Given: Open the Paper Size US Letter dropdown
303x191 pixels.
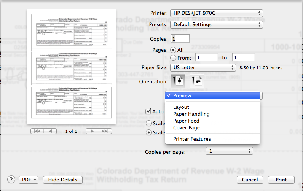Looking at the screenshot, I should [203, 68].
